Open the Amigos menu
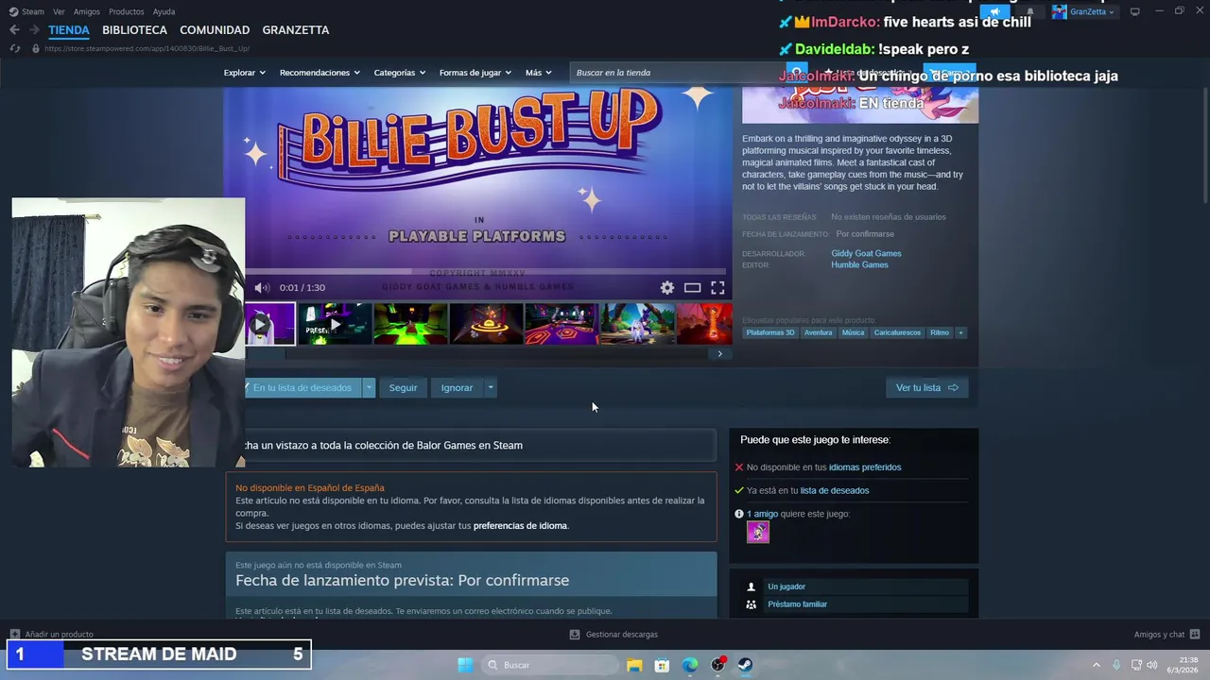Screen dimensions: 1210x680 87,11
